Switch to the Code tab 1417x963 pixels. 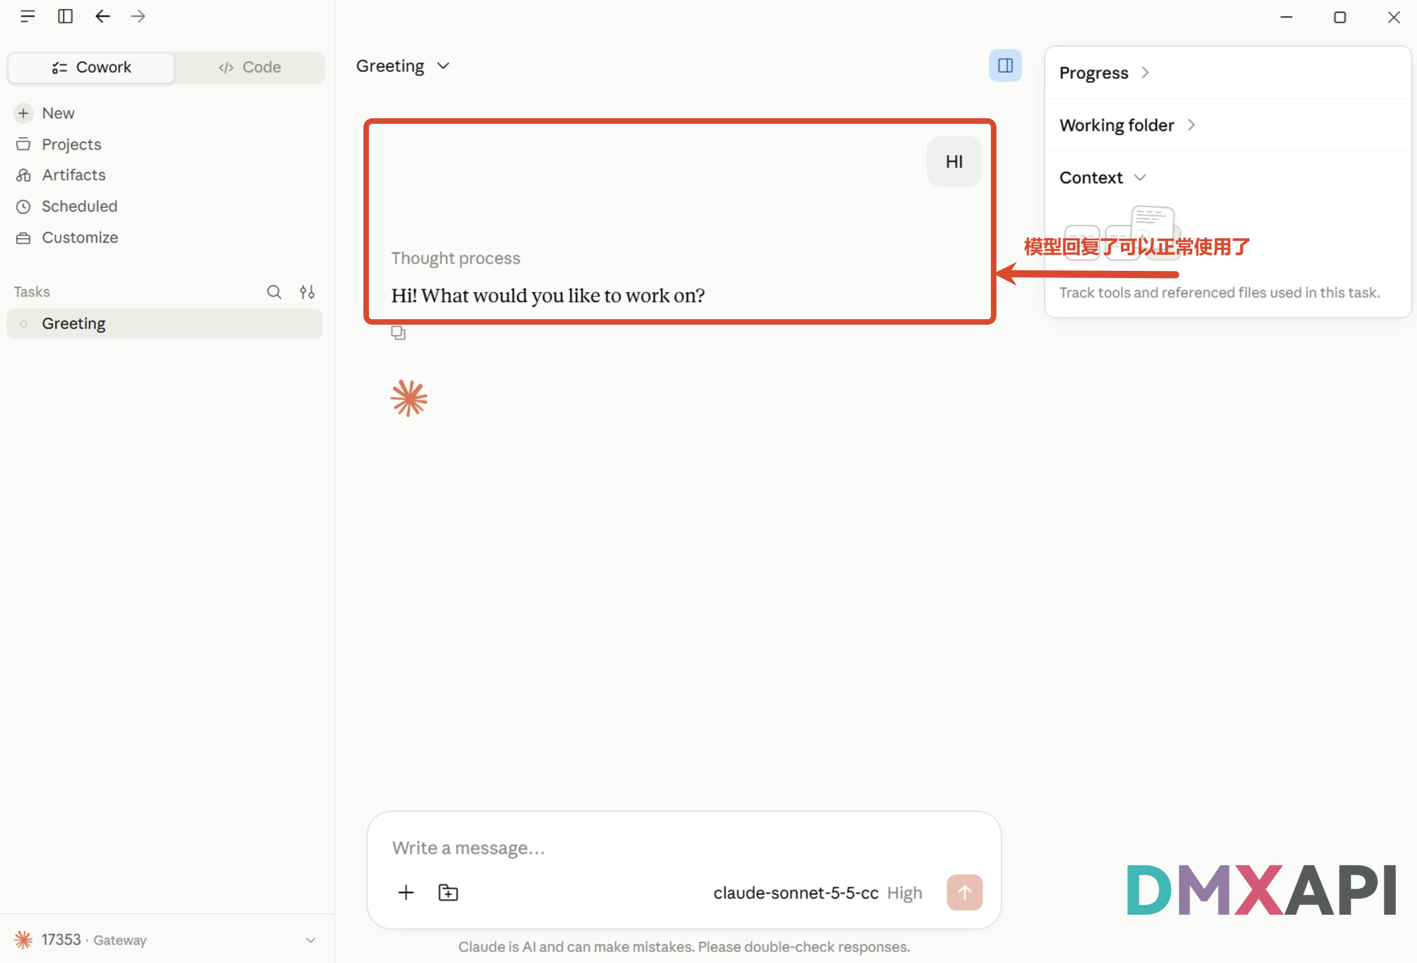click(249, 67)
